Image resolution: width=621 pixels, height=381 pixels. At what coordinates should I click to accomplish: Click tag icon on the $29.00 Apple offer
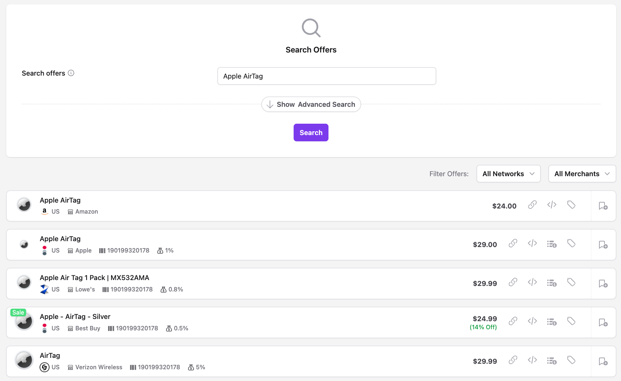(571, 243)
